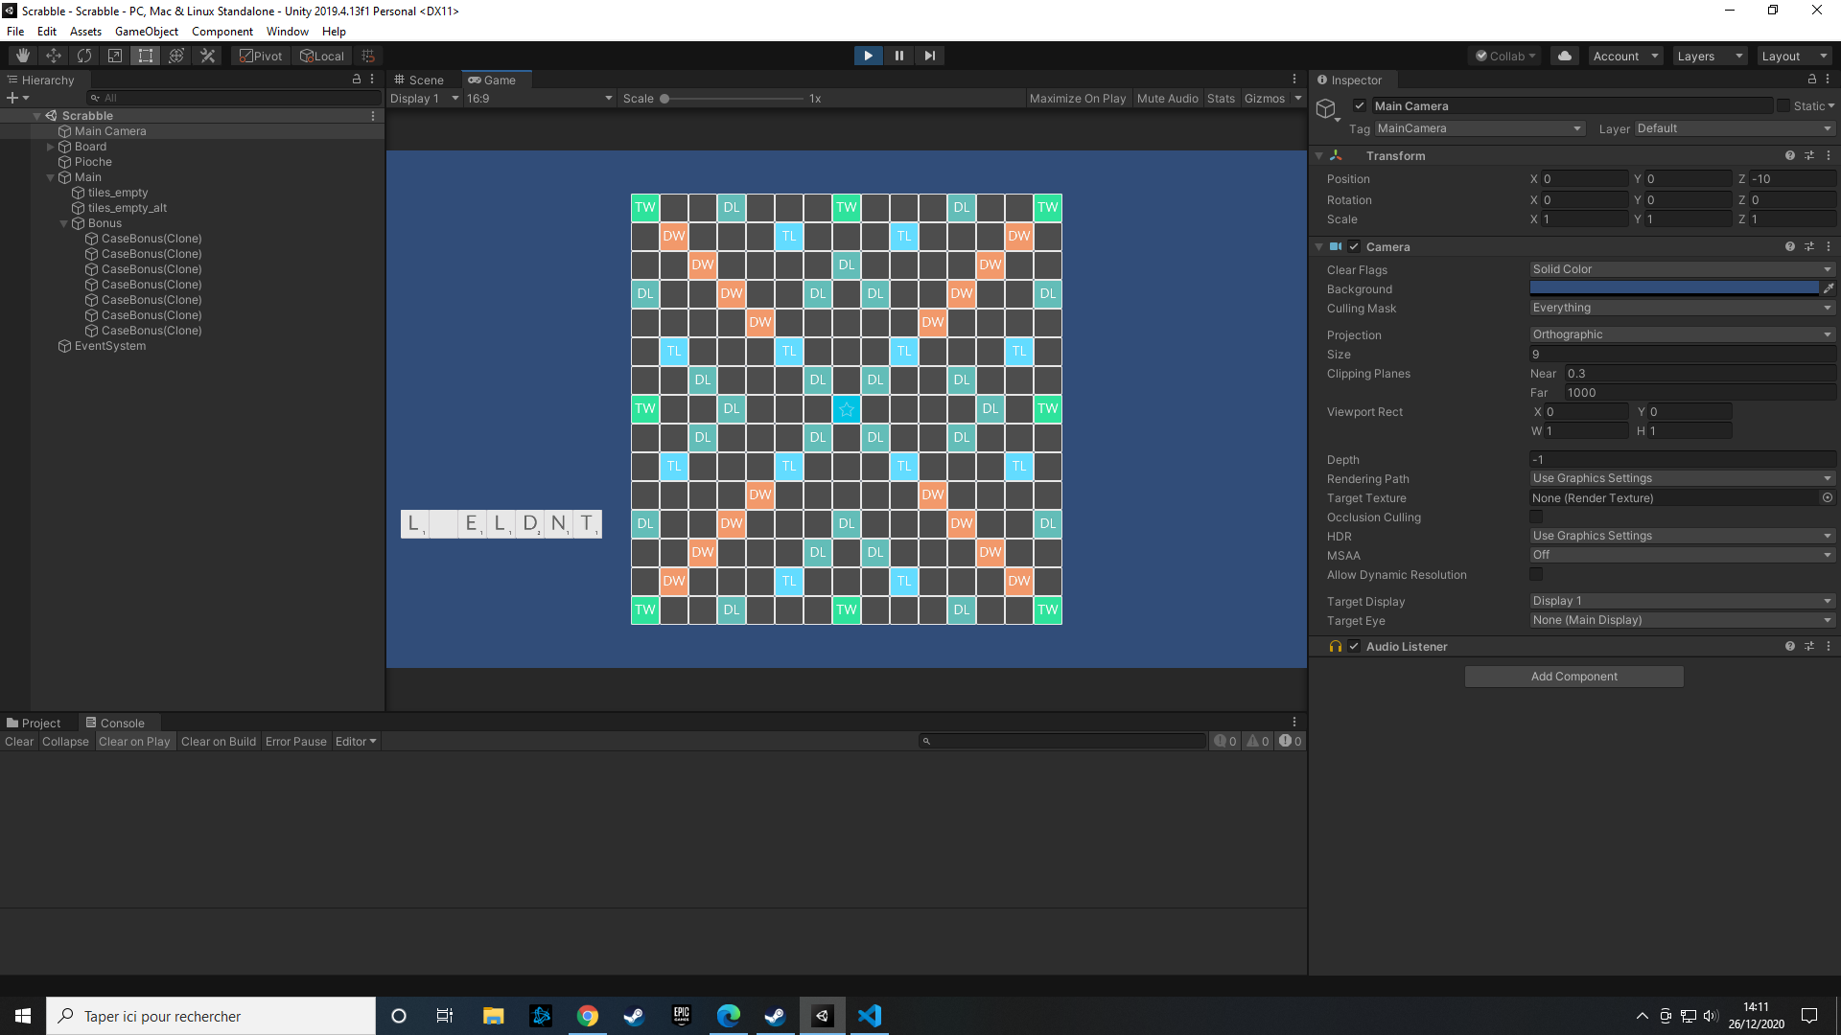This screenshot has width=1841, height=1035.
Task: Open the Layer Default dropdown
Action: point(1731,128)
